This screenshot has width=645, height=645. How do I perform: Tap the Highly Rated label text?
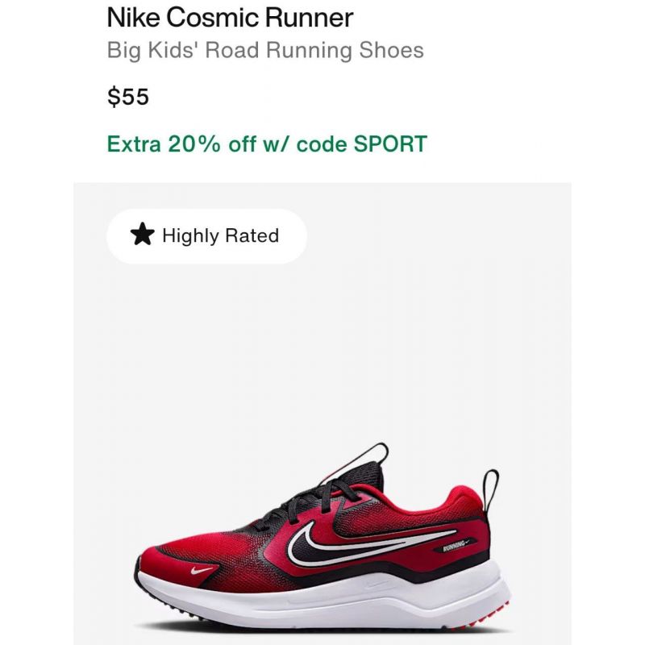coord(220,235)
